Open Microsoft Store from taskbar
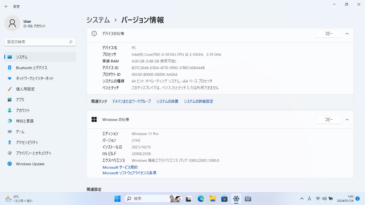 coord(224,199)
